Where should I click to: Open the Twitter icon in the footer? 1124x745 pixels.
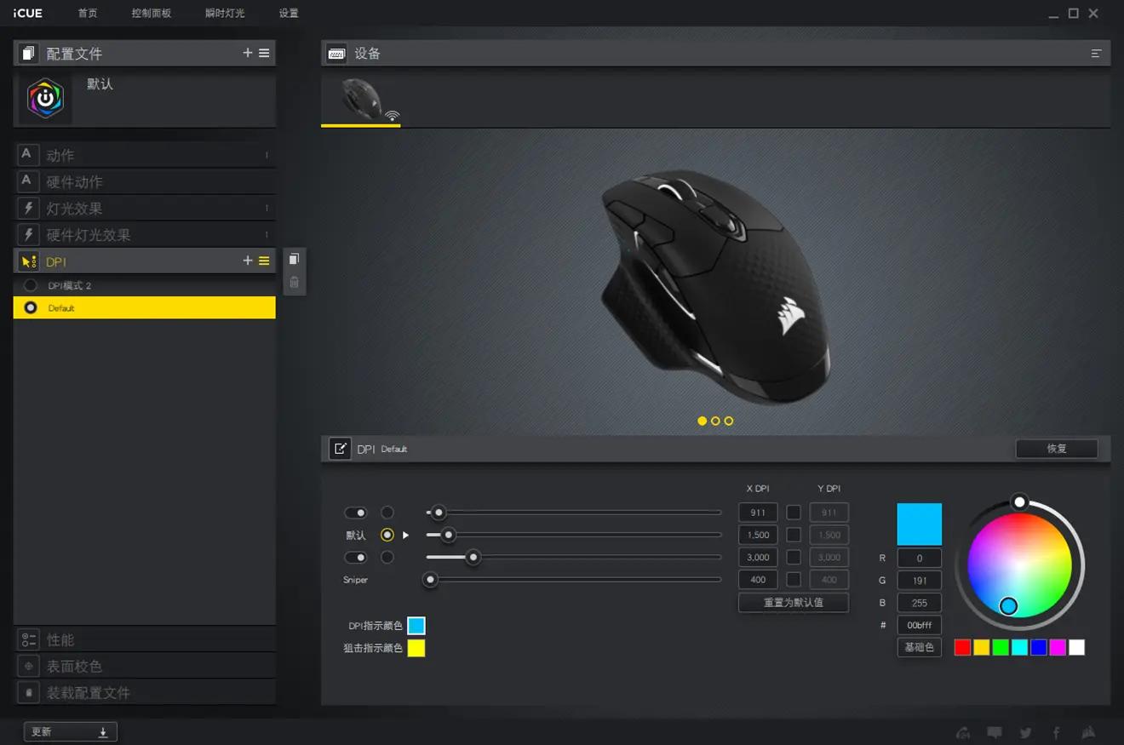point(1025,732)
